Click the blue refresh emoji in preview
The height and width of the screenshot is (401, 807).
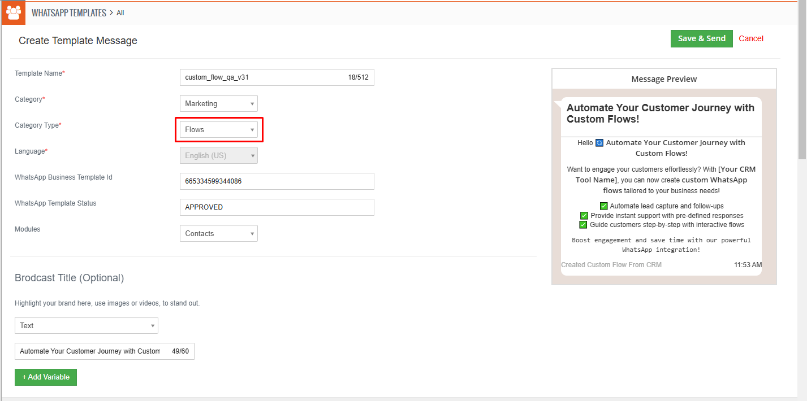(x=599, y=143)
